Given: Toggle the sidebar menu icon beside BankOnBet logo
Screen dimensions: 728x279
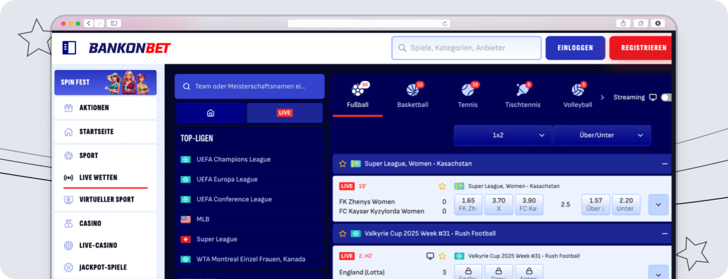Looking at the screenshot, I should pos(69,48).
